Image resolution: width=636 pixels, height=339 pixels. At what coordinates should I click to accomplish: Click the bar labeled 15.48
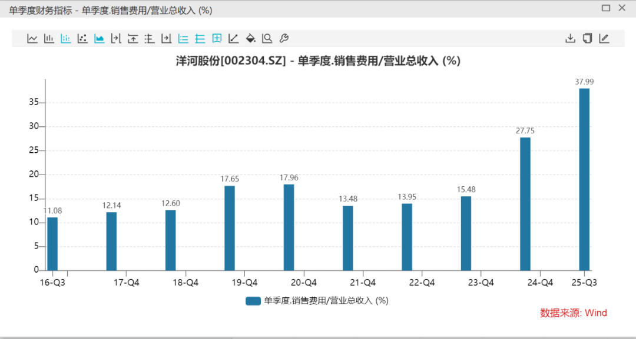click(466, 233)
